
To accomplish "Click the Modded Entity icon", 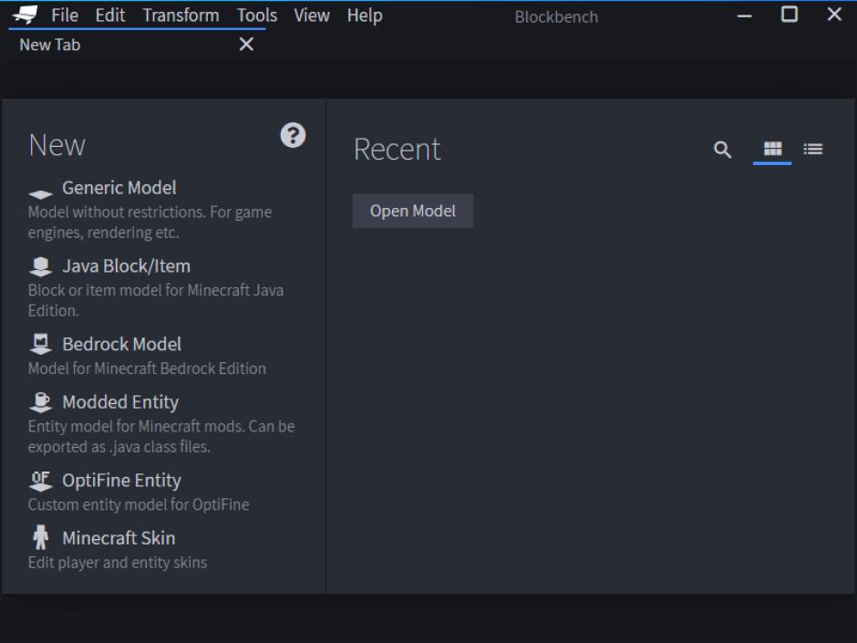I will (40, 402).
